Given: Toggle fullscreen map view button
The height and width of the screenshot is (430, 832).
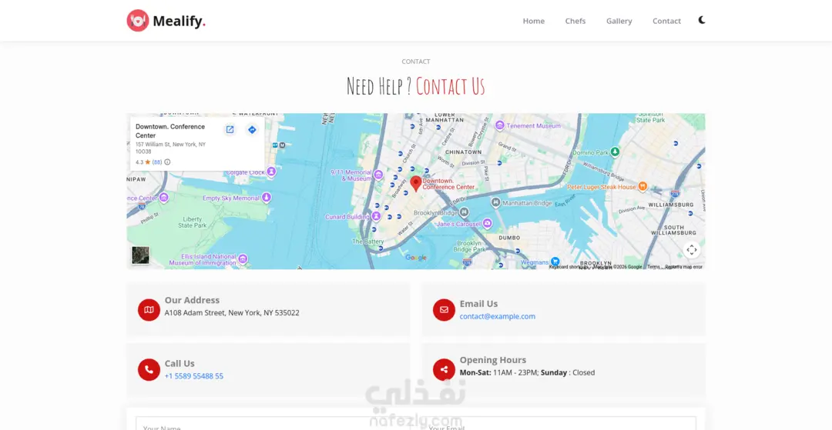Looking at the screenshot, I should [691, 250].
